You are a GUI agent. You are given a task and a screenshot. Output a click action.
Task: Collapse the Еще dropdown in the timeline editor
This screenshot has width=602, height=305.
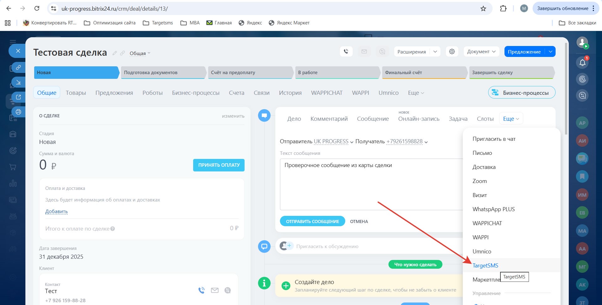(x=511, y=119)
